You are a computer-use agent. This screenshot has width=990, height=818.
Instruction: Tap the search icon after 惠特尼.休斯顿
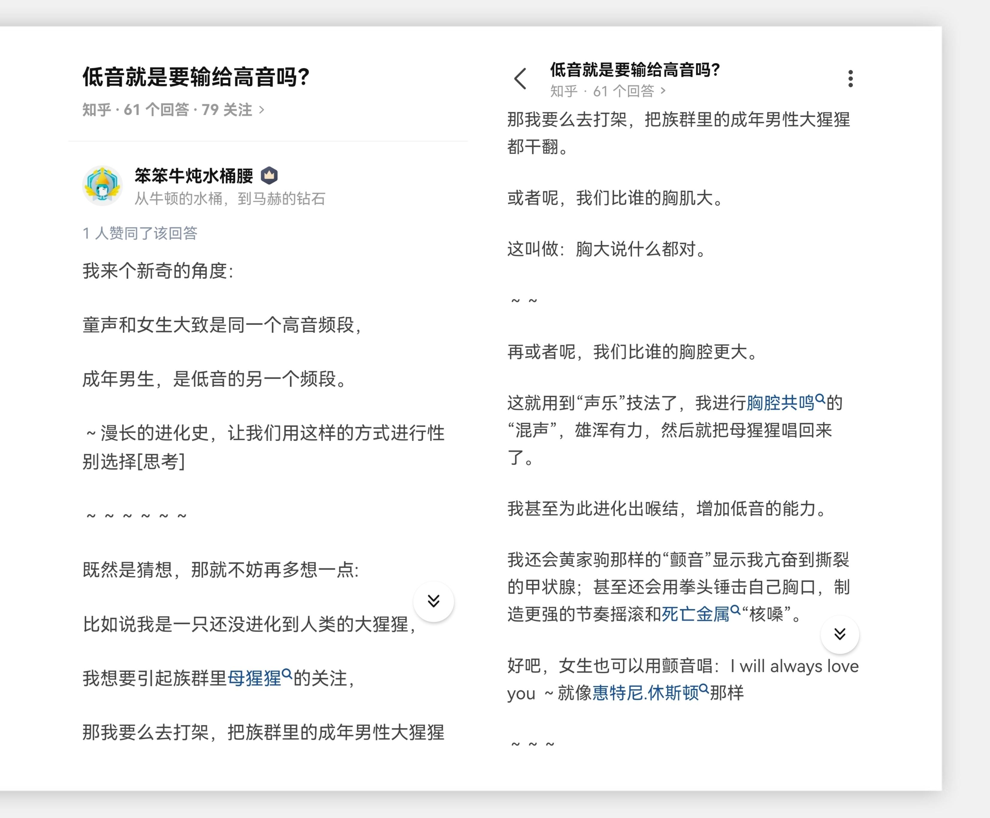tap(704, 689)
